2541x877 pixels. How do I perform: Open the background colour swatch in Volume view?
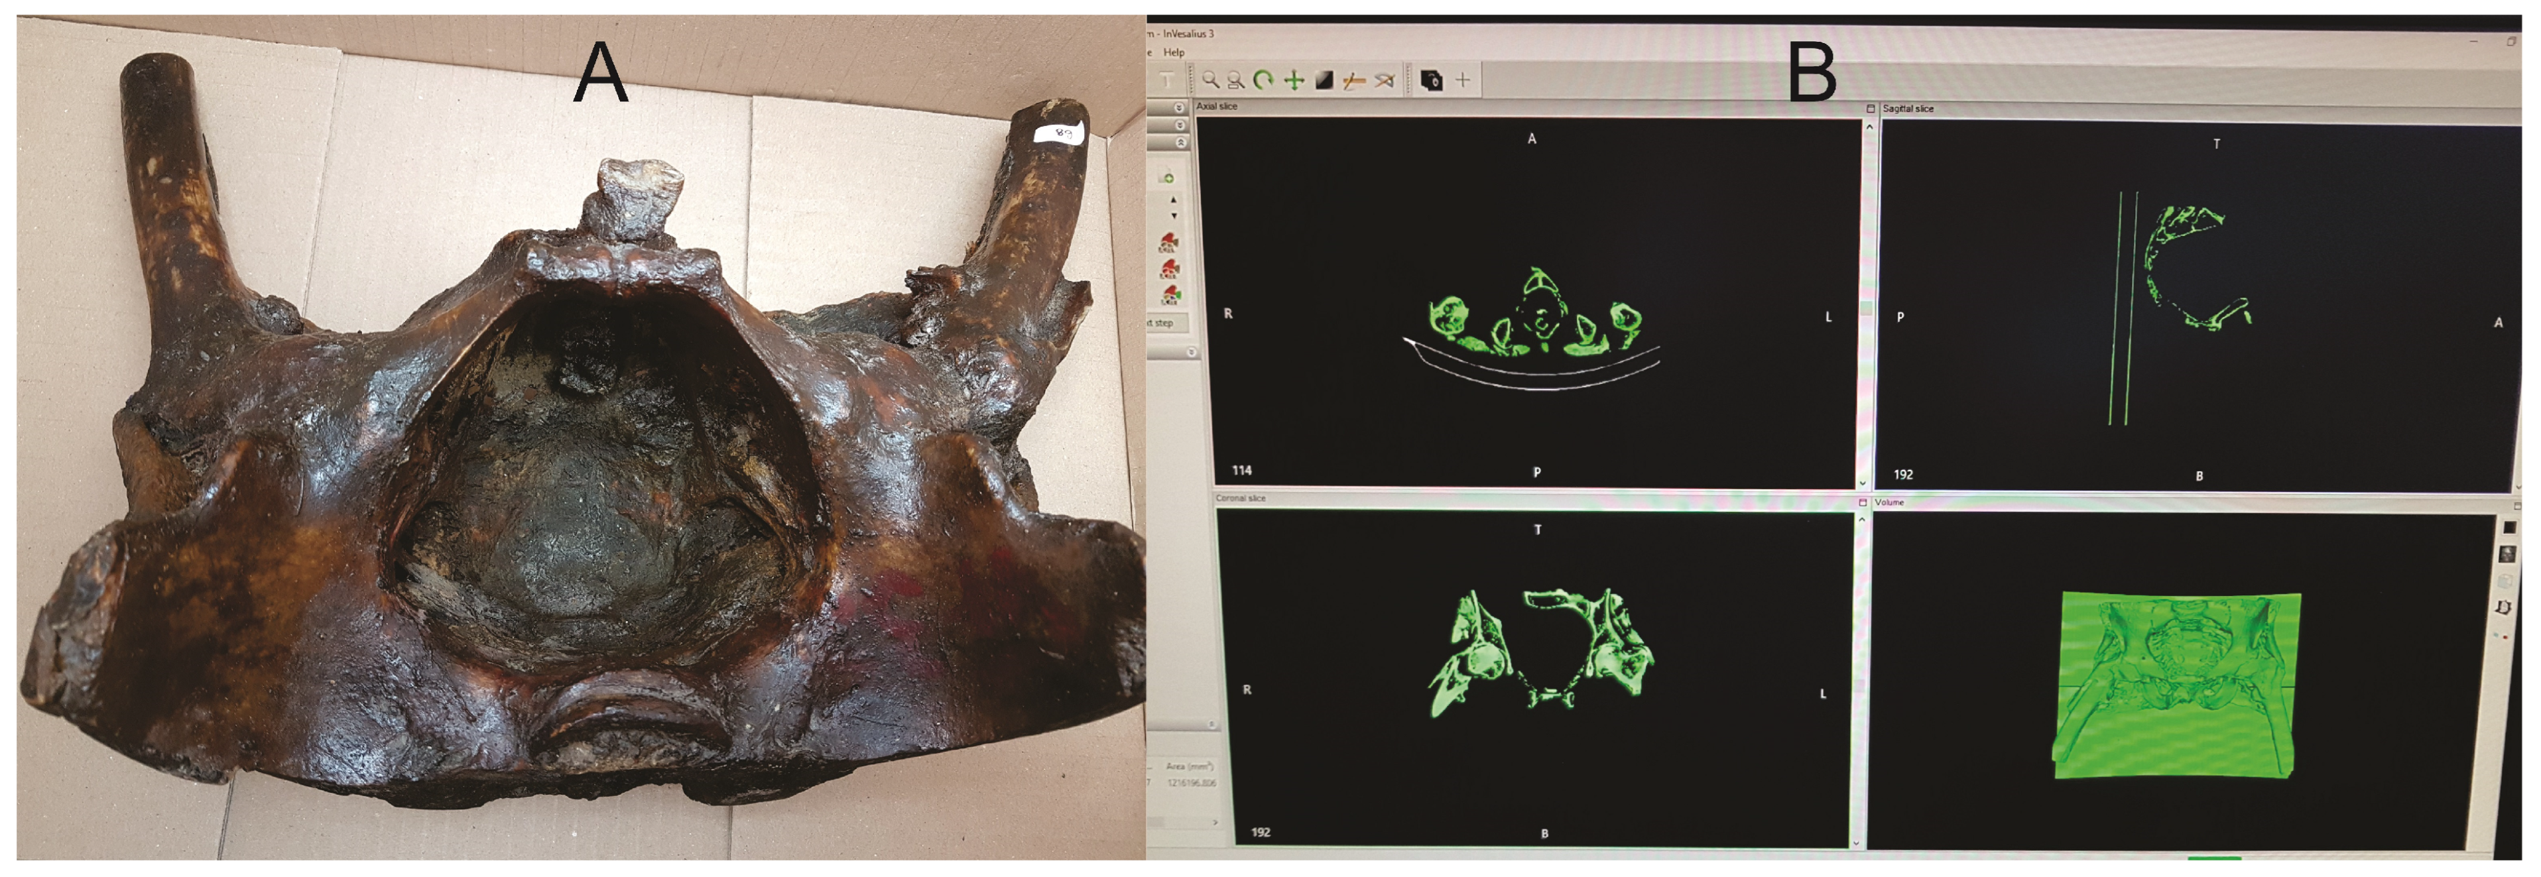click(x=2509, y=528)
